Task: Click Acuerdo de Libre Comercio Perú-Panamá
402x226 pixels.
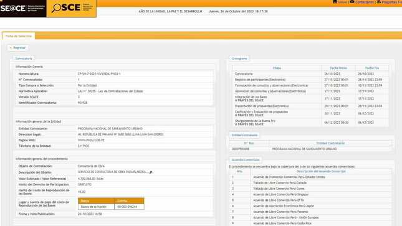Action: pyautogui.click(x=280, y=212)
